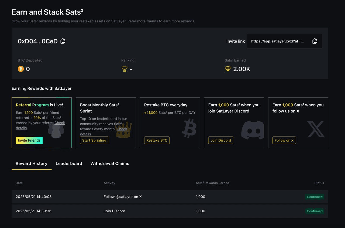The image size is (345, 228).
Task: Click Join Discord activity table cell
Action: pyautogui.click(x=114, y=211)
